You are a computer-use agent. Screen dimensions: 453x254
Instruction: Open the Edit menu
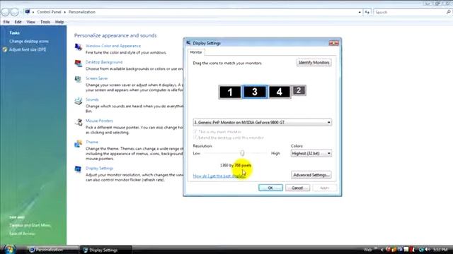(18, 22)
